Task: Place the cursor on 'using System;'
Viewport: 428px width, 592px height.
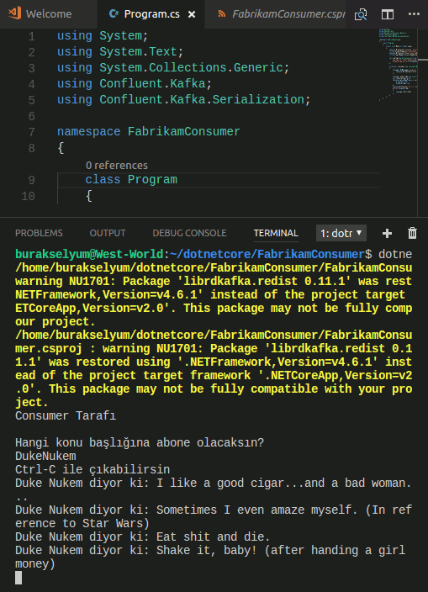Action: tap(103, 36)
